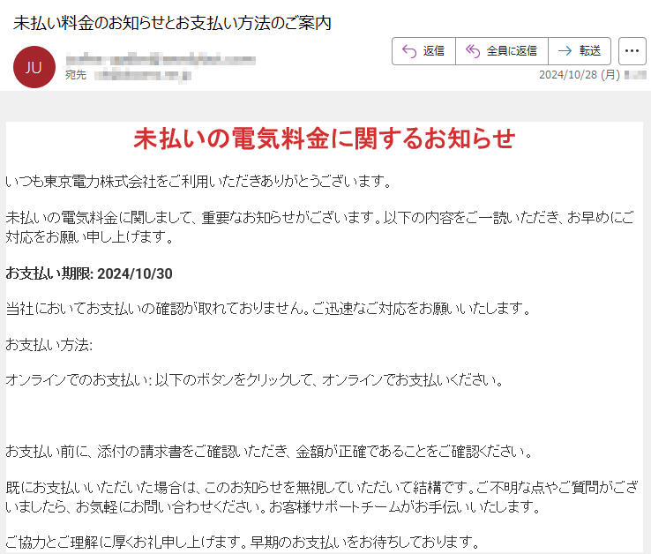Click the 全員に返信 reply all button
Viewport: 651px width, 554px height.
coord(502,51)
